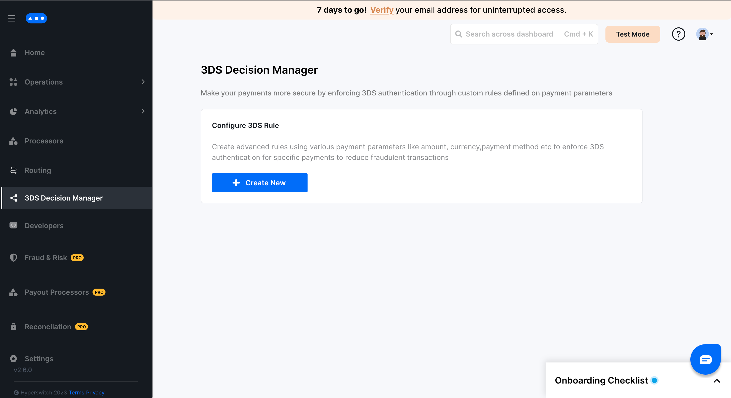Focus the Search across dashboard field

click(509, 34)
